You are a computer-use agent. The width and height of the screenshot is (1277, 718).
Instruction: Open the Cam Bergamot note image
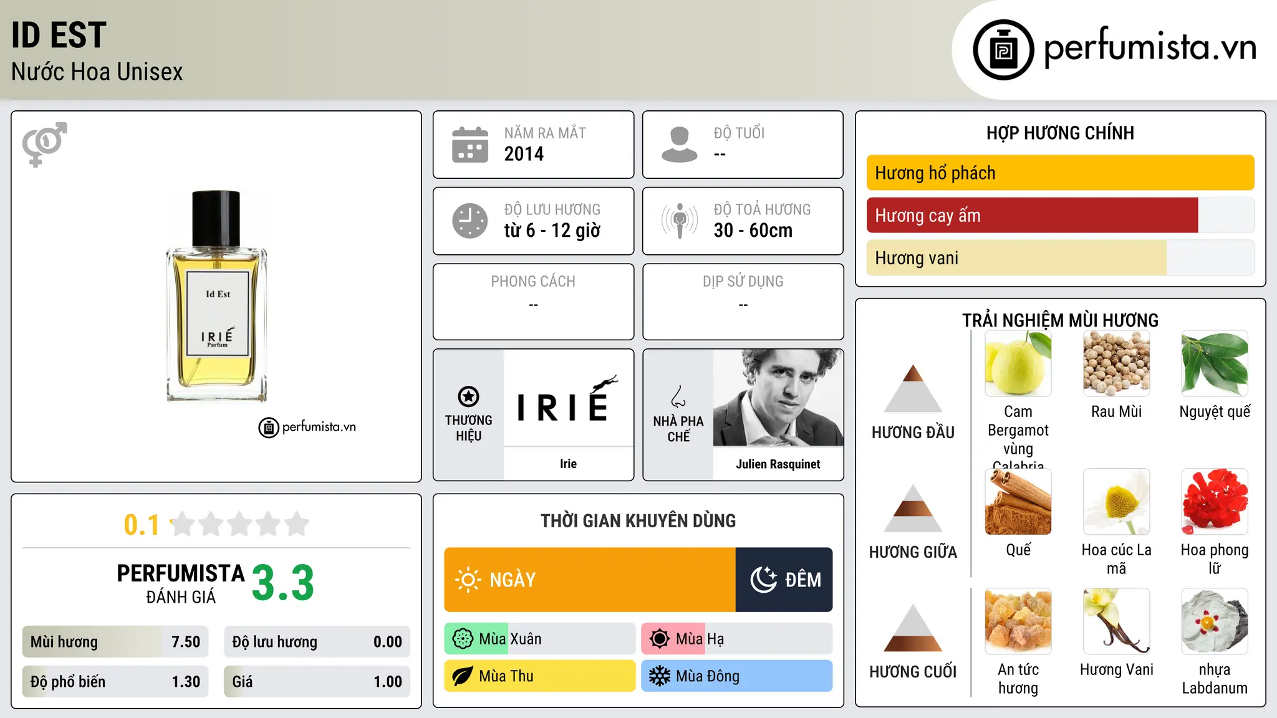[x=1018, y=363]
